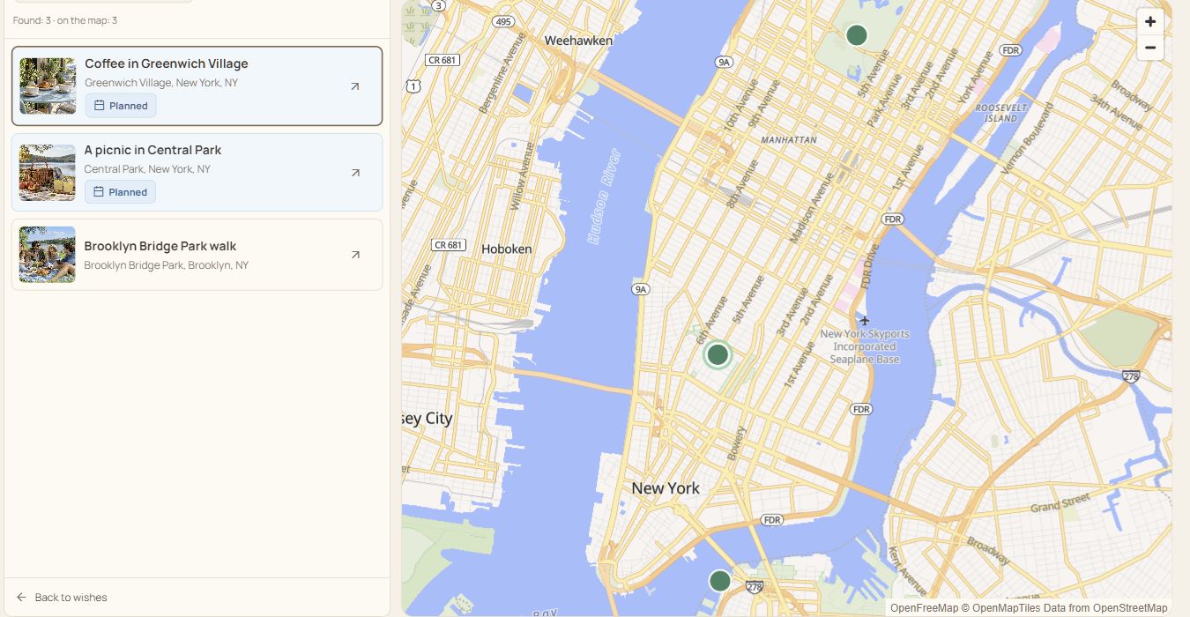This screenshot has width=1190, height=617.
Task: Open the Coffee in Greenwich Village thumbnail
Action: pyautogui.click(x=48, y=86)
